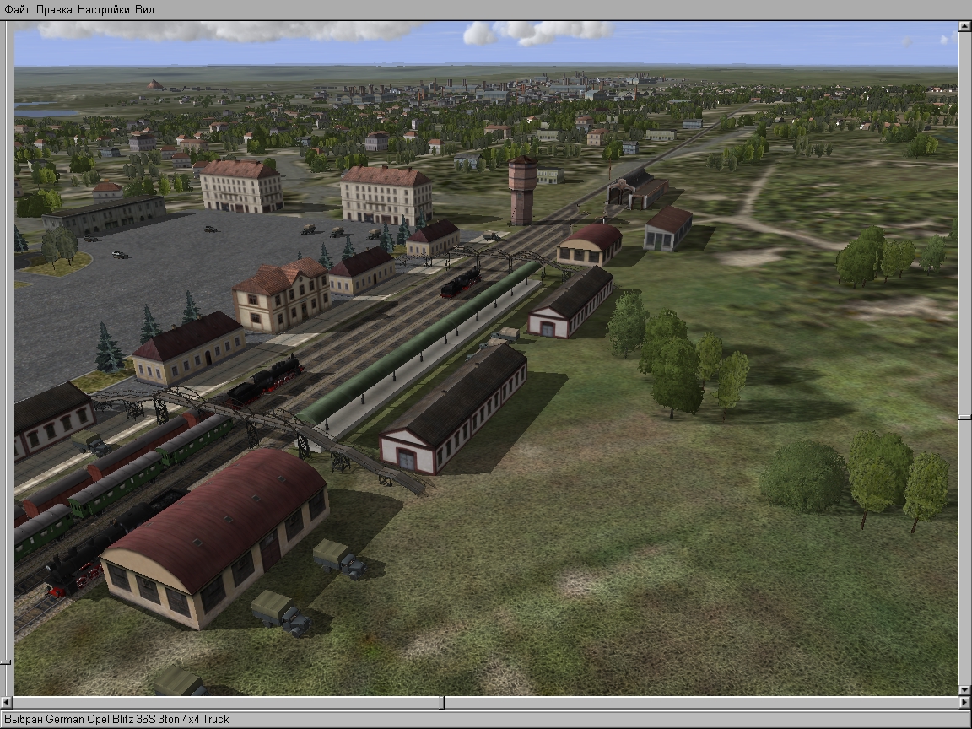Click the vertical scrollbar down arrow
This screenshot has width=972, height=729.
[964, 690]
